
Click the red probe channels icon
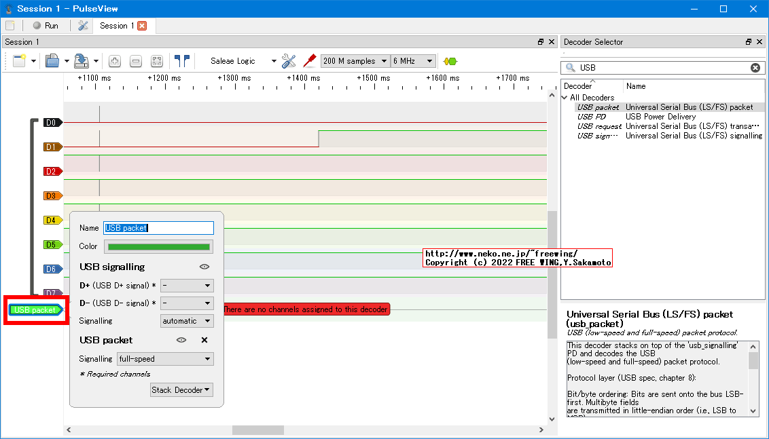(310, 61)
